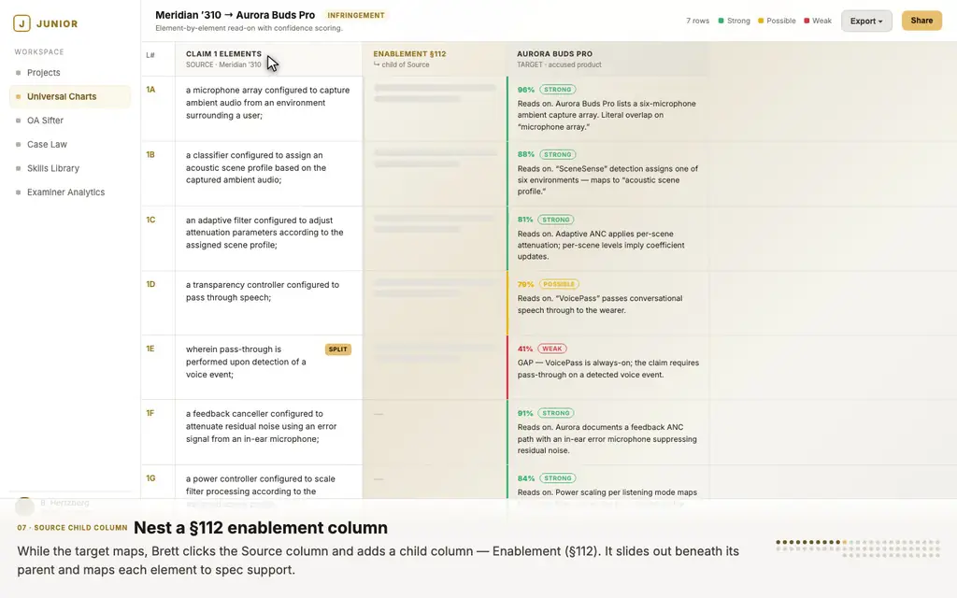The image size is (957, 598).
Task: Click the STRONG badge beside 88%
Action: point(557,155)
